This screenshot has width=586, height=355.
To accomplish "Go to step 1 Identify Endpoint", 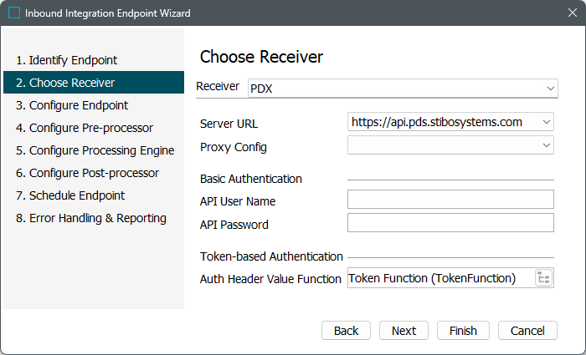I will pos(66,60).
